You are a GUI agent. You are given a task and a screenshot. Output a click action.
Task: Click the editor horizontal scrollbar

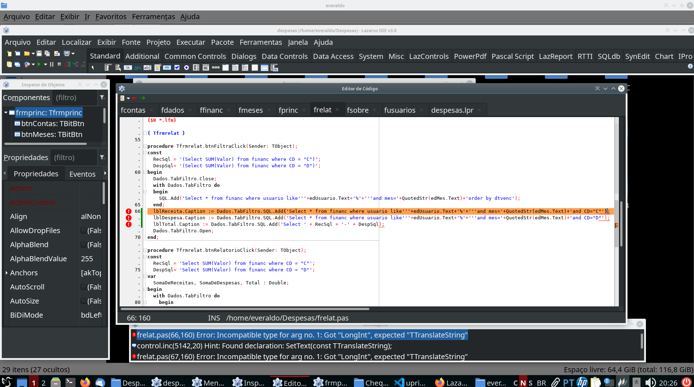pyautogui.click(x=245, y=309)
